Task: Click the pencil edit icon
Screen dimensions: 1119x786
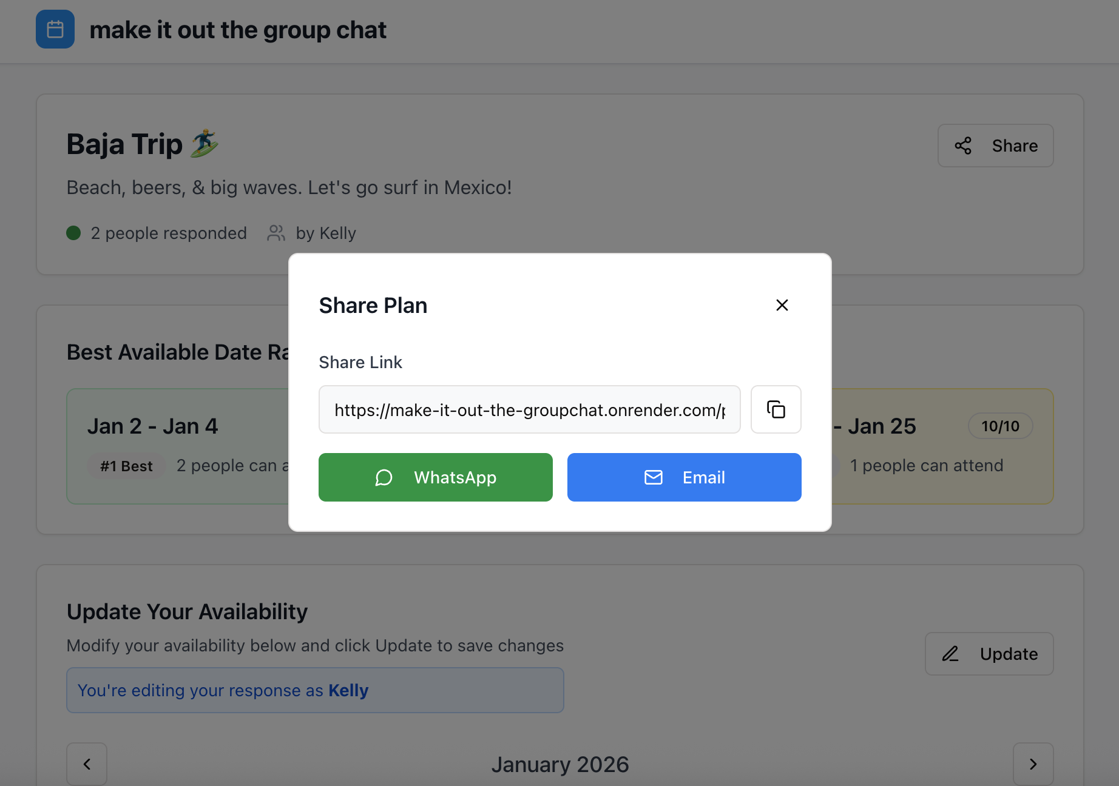Action: point(950,654)
